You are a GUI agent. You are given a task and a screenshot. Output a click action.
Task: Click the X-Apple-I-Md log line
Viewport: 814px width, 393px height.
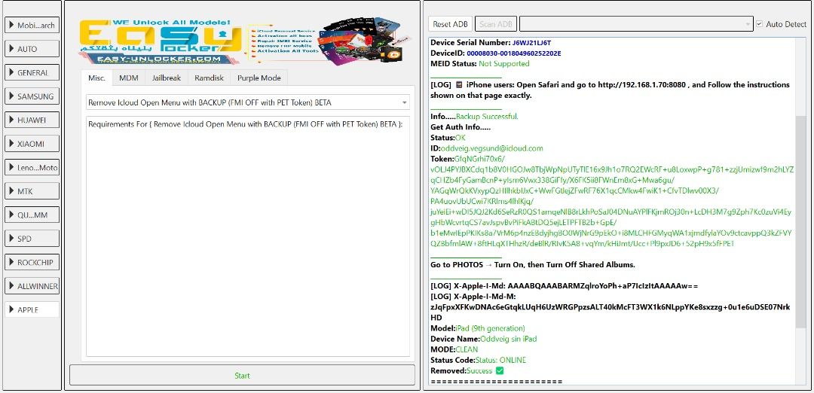pyautogui.click(x=565, y=285)
